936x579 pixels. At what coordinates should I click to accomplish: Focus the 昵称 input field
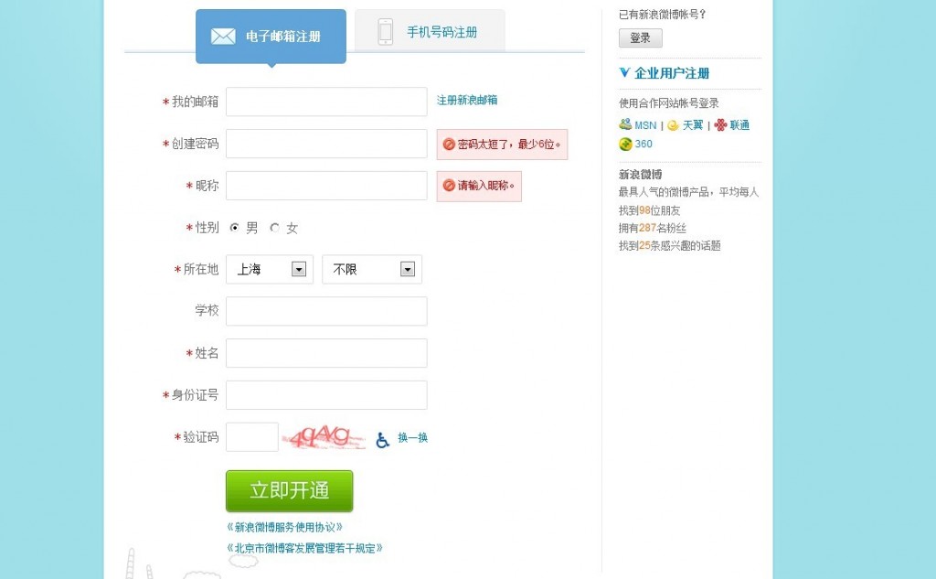(x=326, y=186)
